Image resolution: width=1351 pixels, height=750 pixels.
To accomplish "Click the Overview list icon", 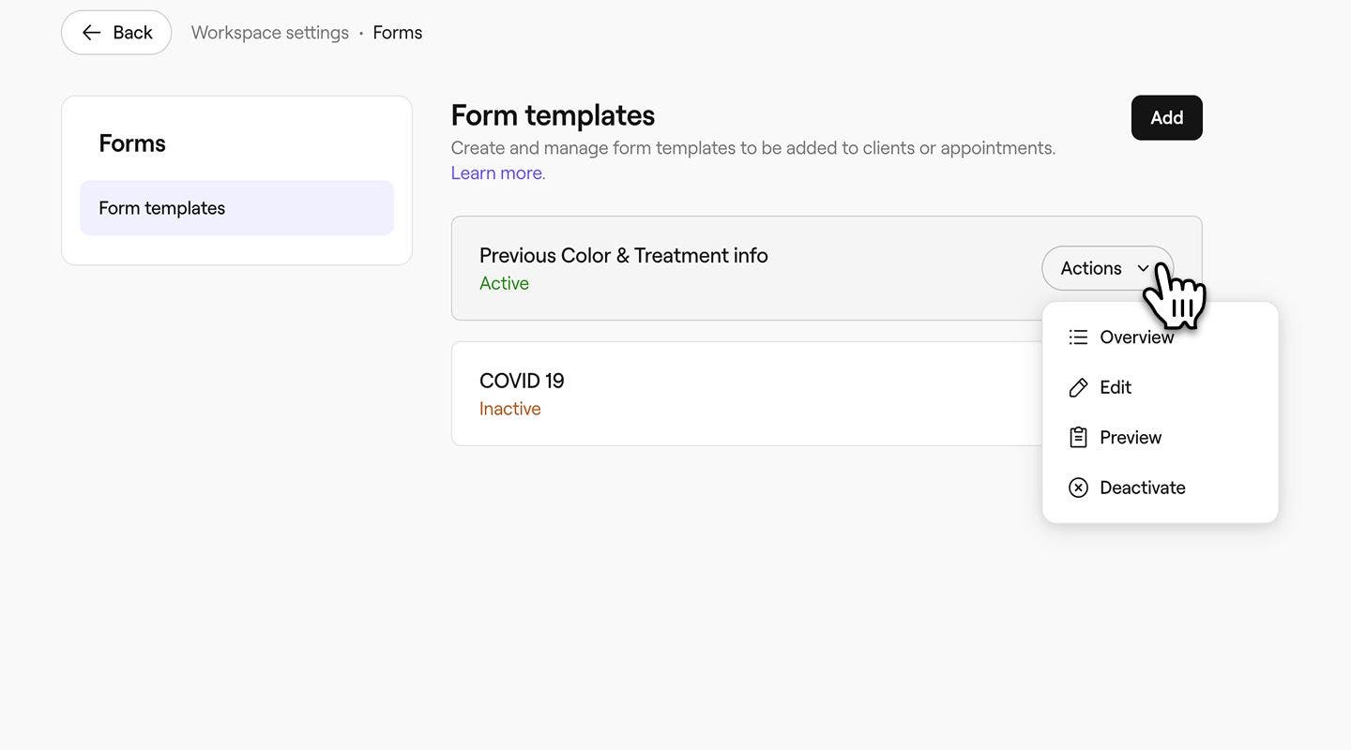I will click(x=1078, y=337).
